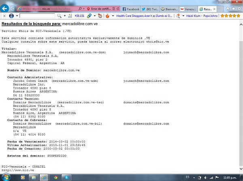Viewport: 243px width, 181px height.
Task: Close the Resu... tab
Action: (x=214, y=9)
